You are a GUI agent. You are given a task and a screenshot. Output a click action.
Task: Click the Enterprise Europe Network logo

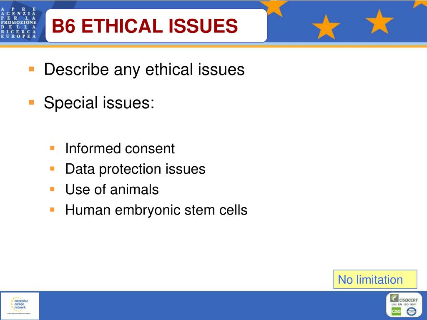click(20, 306)
